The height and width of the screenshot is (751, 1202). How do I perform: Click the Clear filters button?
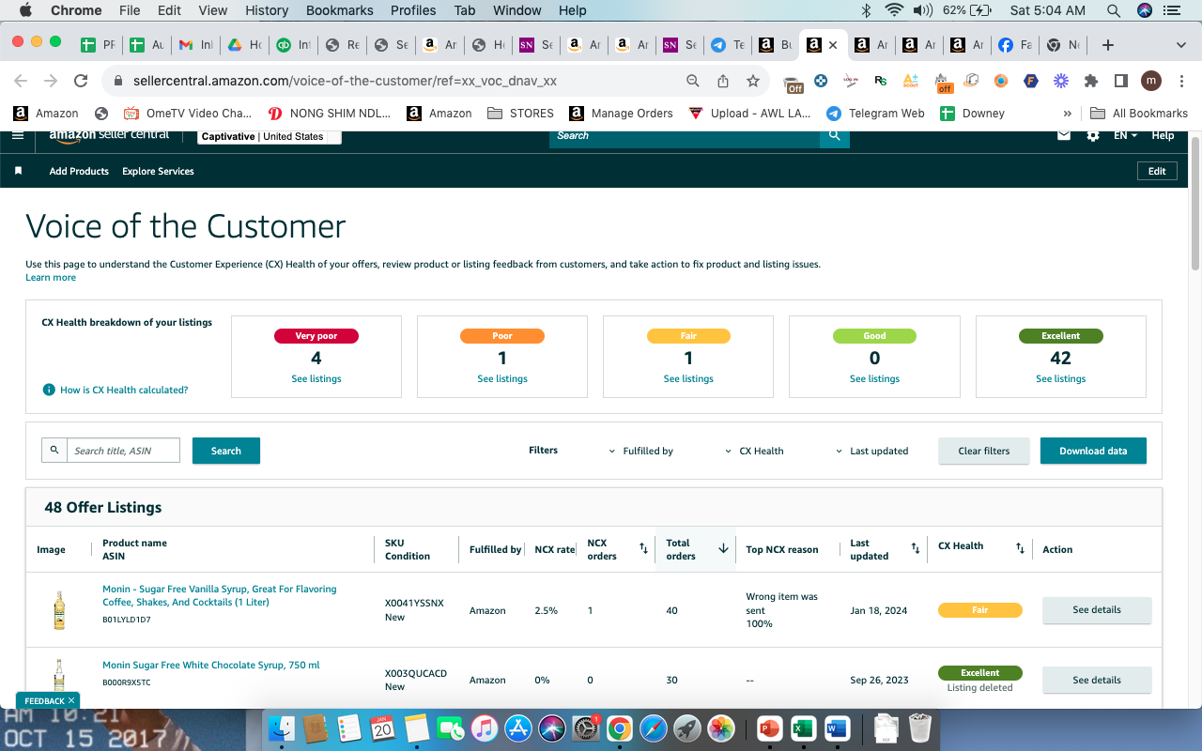(984, 451)
